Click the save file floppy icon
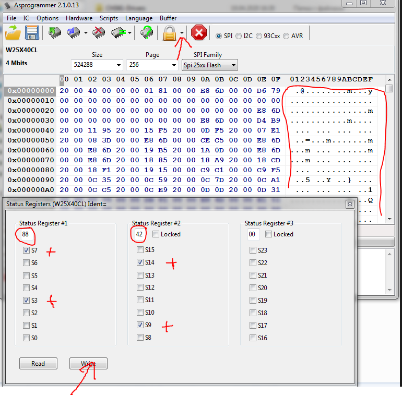This screenshot has width=402, height=395. click(x=32, y=34)
